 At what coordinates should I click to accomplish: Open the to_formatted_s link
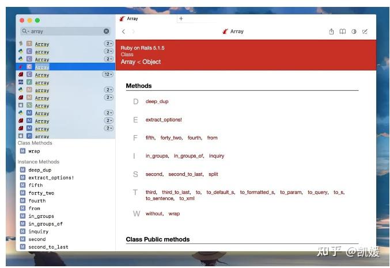point(257,192)
